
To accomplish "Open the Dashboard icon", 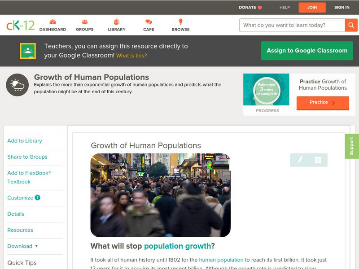I will pos(53,22).
